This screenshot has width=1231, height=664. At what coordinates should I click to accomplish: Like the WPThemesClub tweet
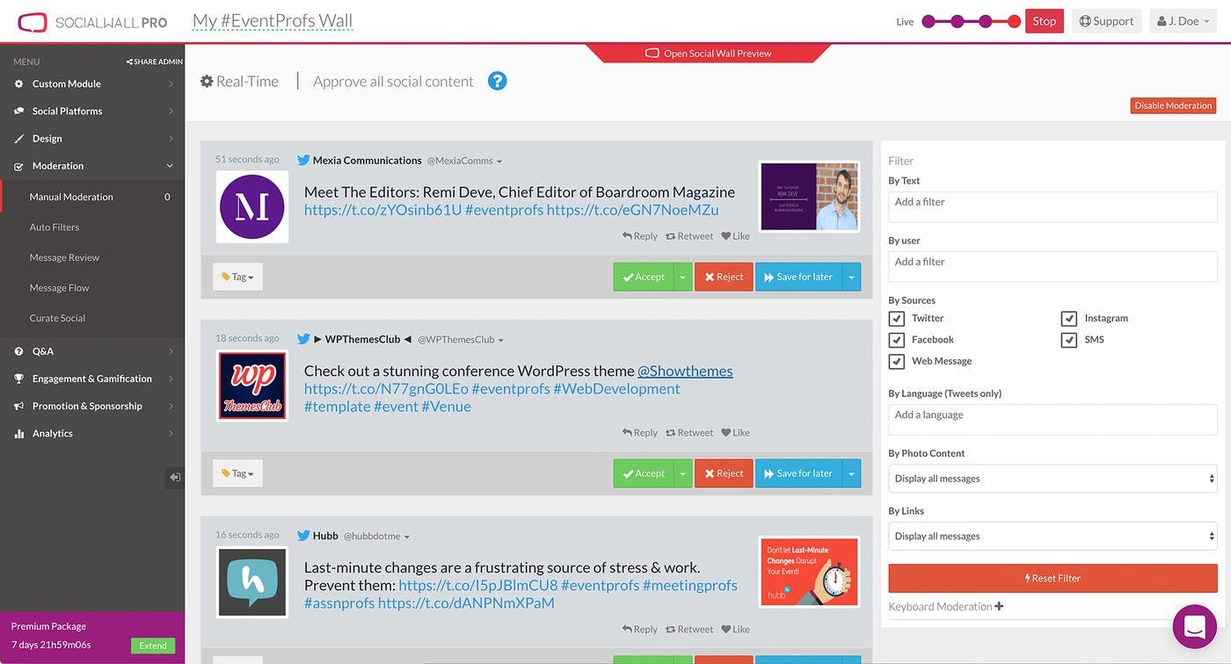point(736,432)
